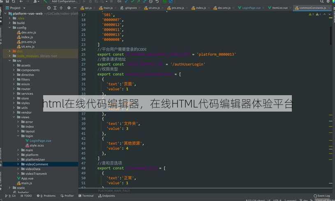Hide the Project panel with minus icon

(x=75, y=8)
